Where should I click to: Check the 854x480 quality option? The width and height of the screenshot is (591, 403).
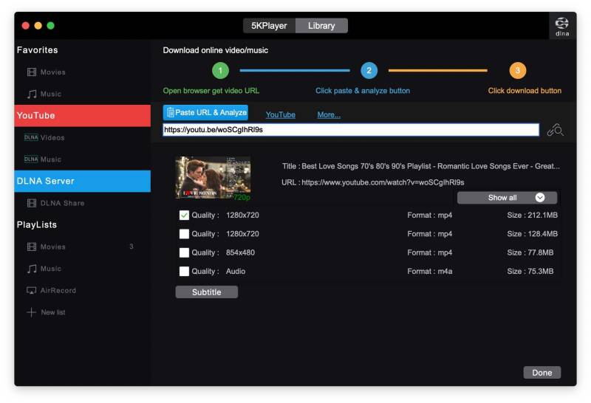[x=184, y=252]
